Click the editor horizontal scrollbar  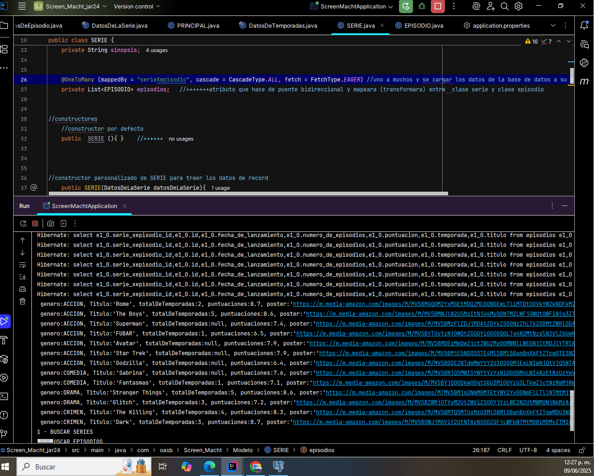(x=248, y=193)
